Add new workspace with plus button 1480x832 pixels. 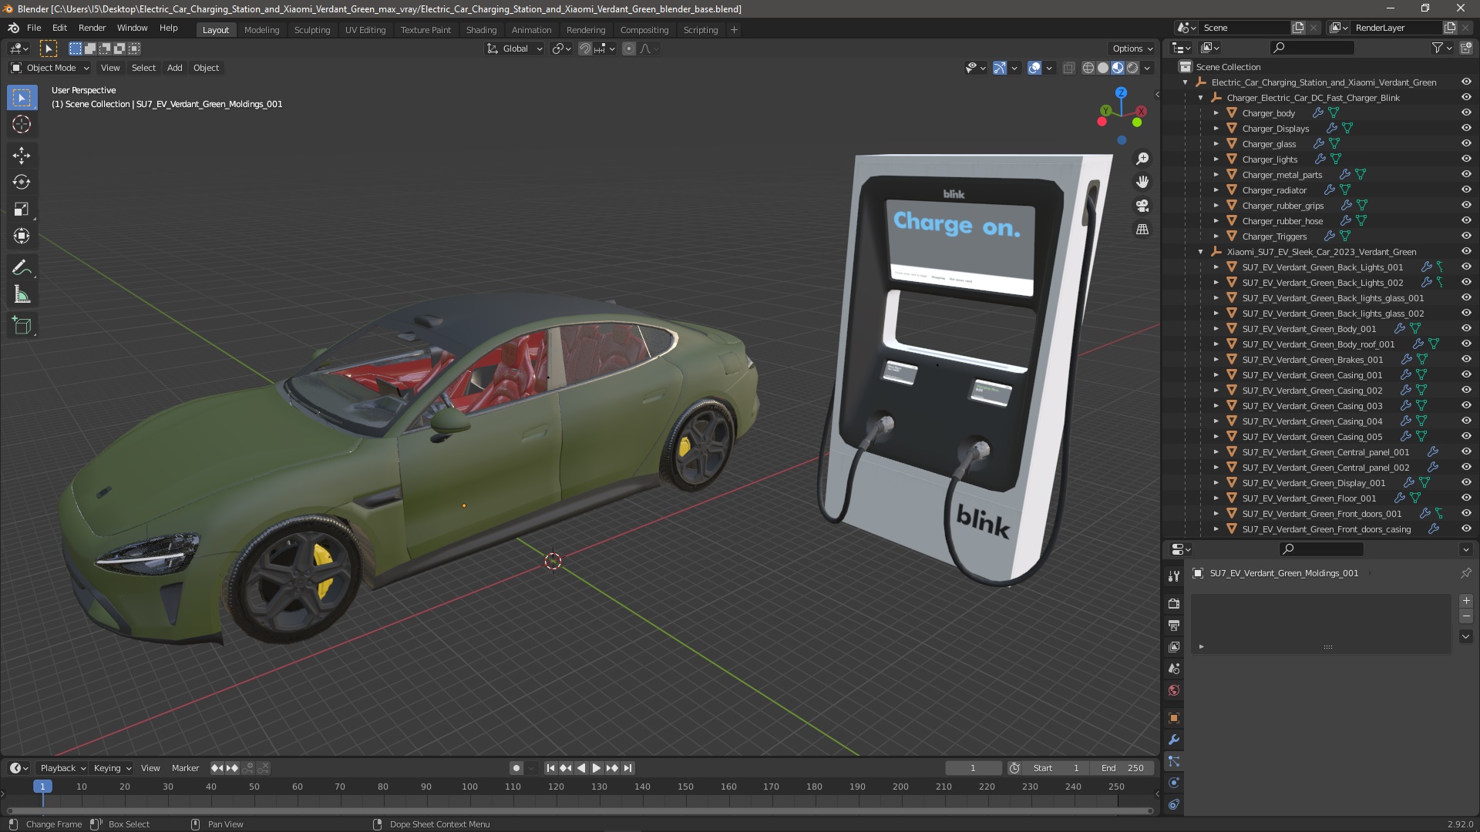point(734,30)
